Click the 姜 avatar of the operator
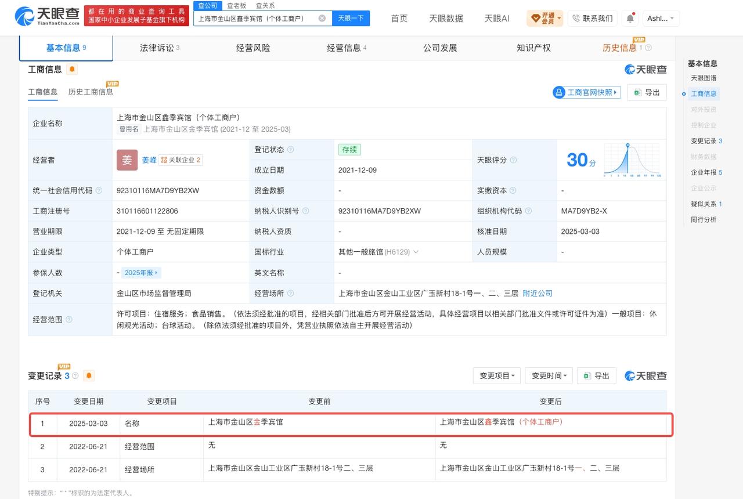 point(127,160)
